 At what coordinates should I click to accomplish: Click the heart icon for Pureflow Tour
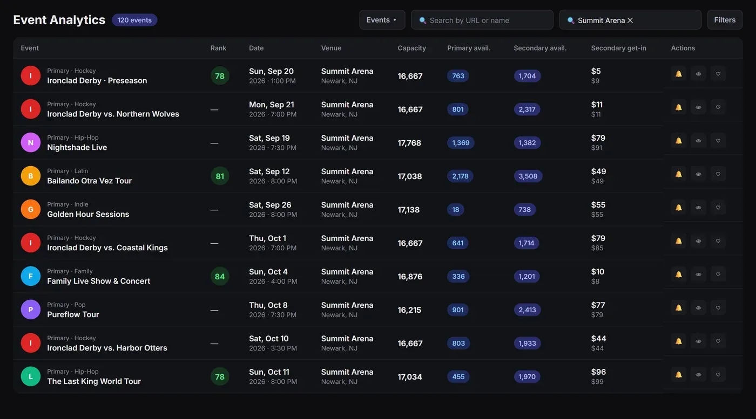click(718, 308)
